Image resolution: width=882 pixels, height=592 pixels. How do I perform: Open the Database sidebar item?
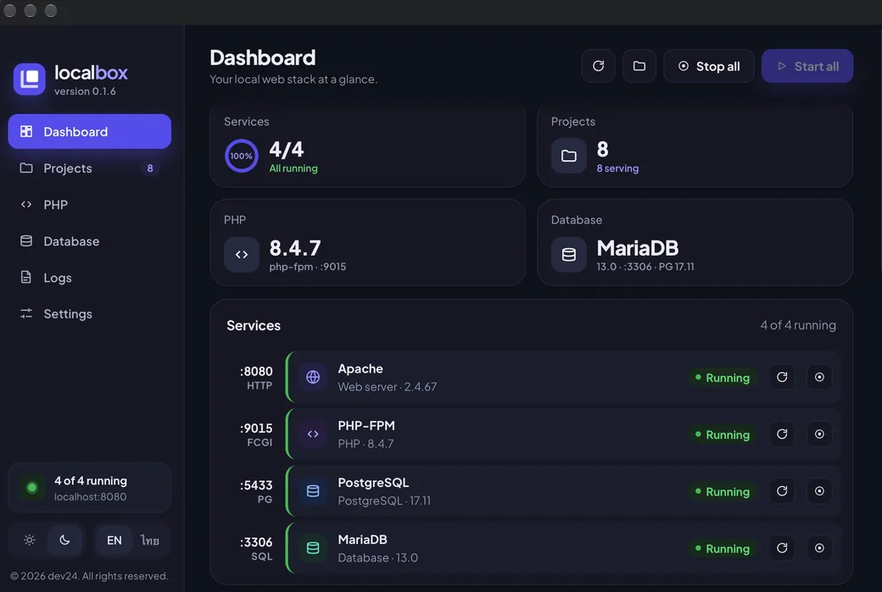(x=89, y=241)
